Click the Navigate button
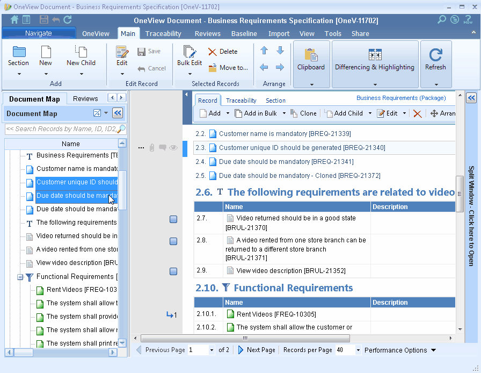Image resolution: width=481 pixels, height=373 pixels. (39, 33)
